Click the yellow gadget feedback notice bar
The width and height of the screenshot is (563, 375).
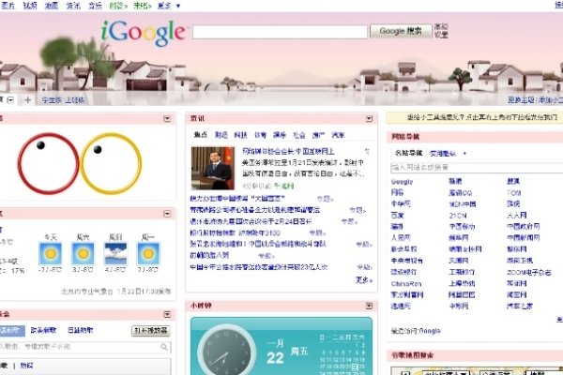475,117
